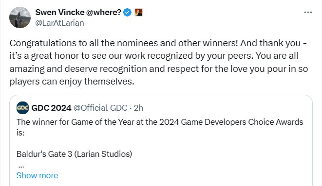Click the 'players can enjoy themselves.' line

(x=72, y=82)
